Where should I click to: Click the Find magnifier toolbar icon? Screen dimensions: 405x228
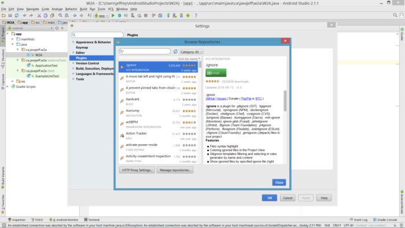click(60, 16)
